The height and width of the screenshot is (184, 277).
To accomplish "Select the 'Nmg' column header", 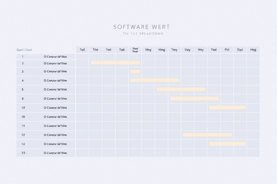I will [x=161, y=50].
